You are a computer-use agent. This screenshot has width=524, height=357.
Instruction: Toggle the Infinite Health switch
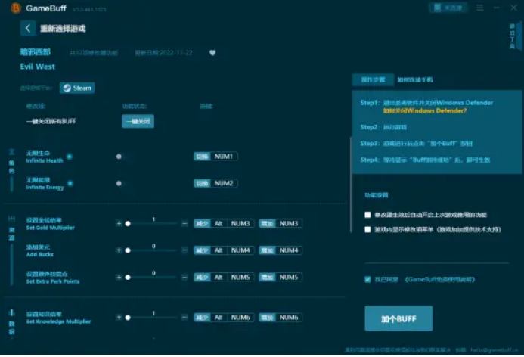pyautogui.click(x=122, y=157)
